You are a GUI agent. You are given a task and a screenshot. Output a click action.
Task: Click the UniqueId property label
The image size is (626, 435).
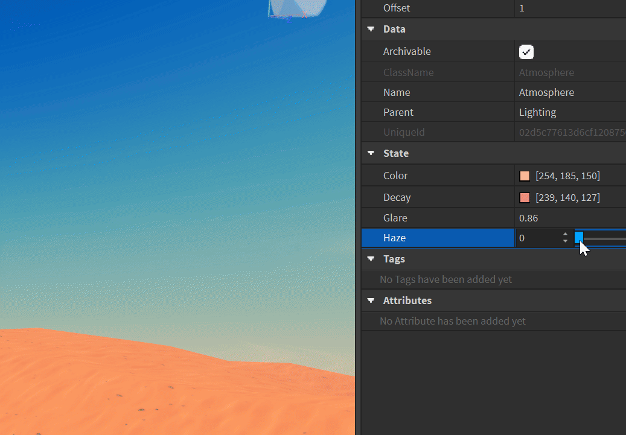(404, 132)
